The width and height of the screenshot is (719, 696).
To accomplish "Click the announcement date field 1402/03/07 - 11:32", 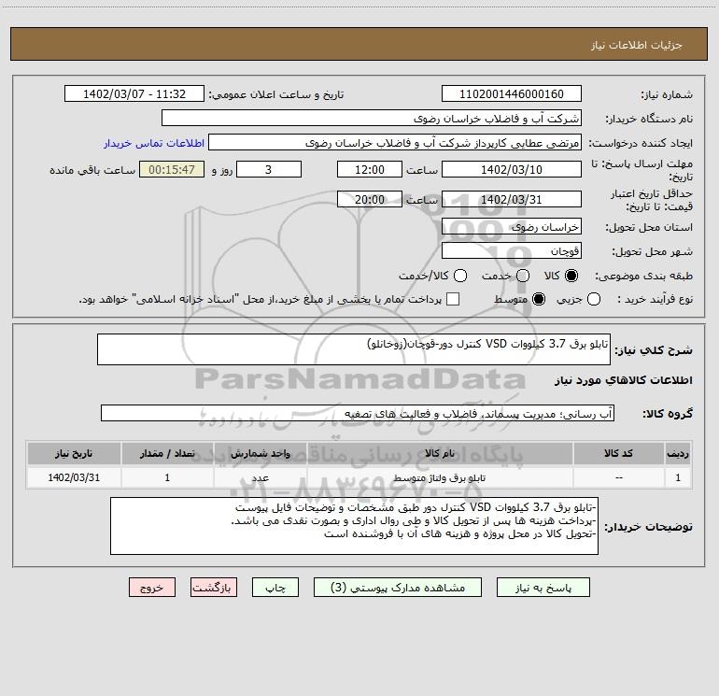I will [134, 94].
